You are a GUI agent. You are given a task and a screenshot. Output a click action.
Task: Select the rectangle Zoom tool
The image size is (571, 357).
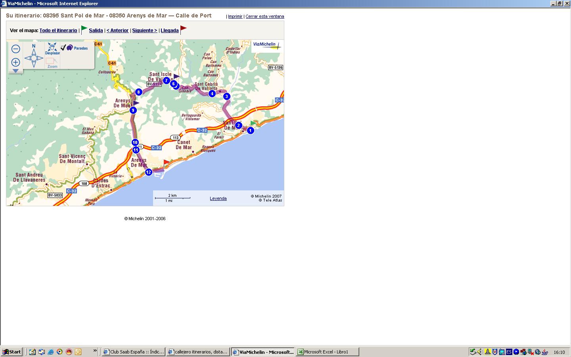click(52, 63)
